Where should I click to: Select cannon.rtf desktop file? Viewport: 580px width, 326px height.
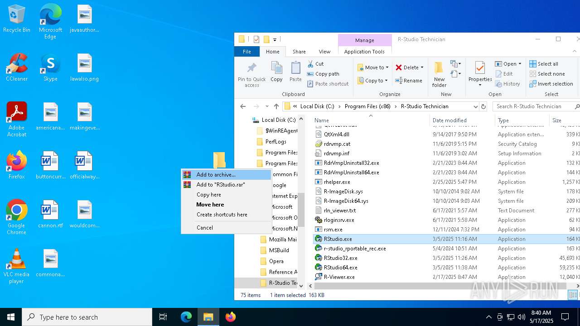coord(50,215)
